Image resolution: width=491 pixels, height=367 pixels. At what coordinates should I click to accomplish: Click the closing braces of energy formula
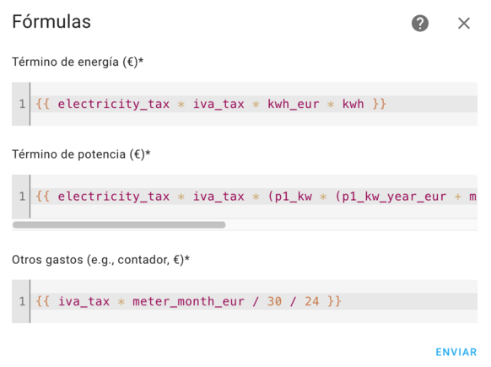coord(379,104)
